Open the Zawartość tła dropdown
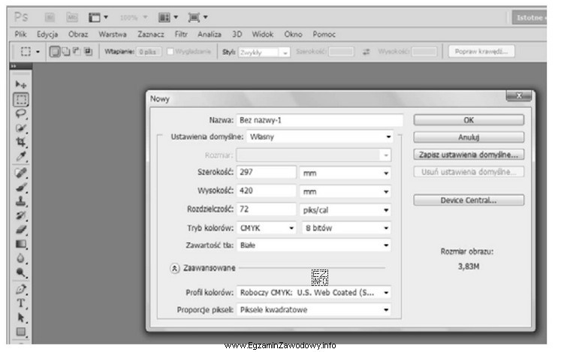The height and width of the screenshot is (352, 561). tap(313, 245)
